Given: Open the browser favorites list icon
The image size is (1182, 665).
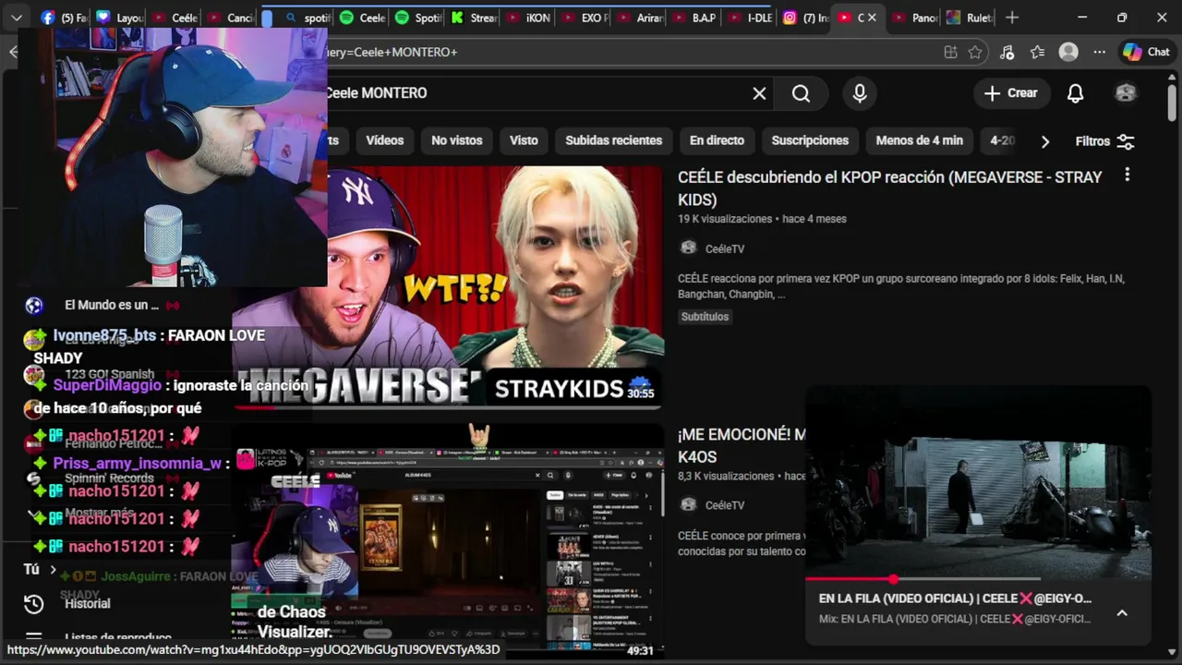Looking at the screenshot, I should click(1037, 53).
